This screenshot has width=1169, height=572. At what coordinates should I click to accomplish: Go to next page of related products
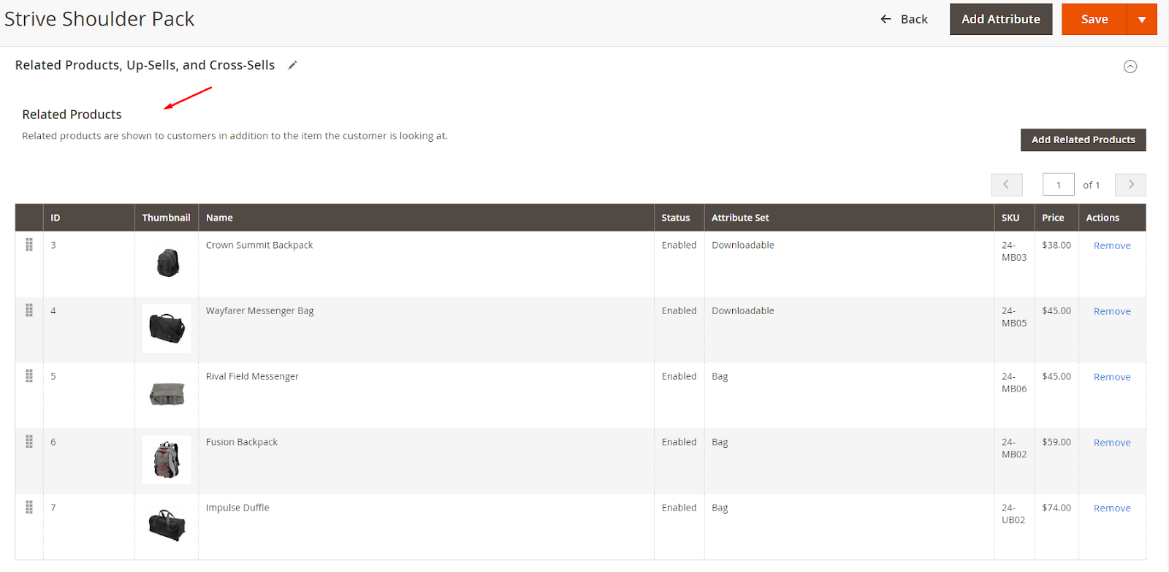[x=1130, y=185]
